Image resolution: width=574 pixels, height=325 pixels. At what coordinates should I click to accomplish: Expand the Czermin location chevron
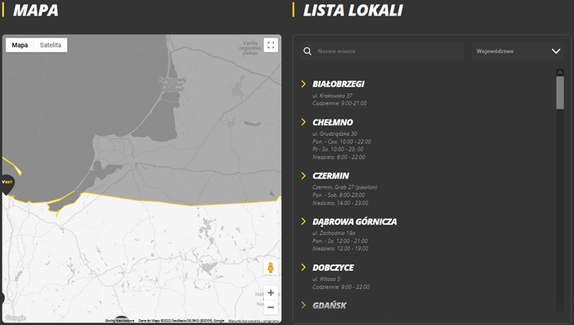tap(303, 175)
